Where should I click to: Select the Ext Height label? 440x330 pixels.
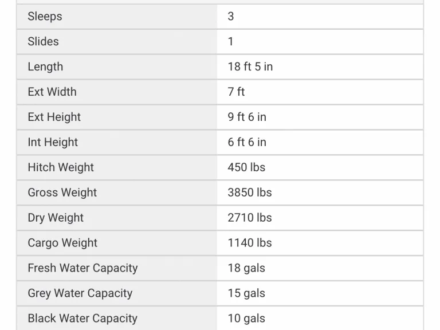[x=54, y=117]
